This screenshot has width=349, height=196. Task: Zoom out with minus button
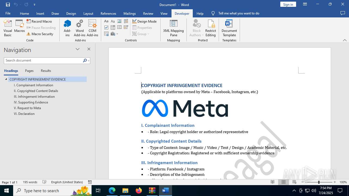coord(303,182)
